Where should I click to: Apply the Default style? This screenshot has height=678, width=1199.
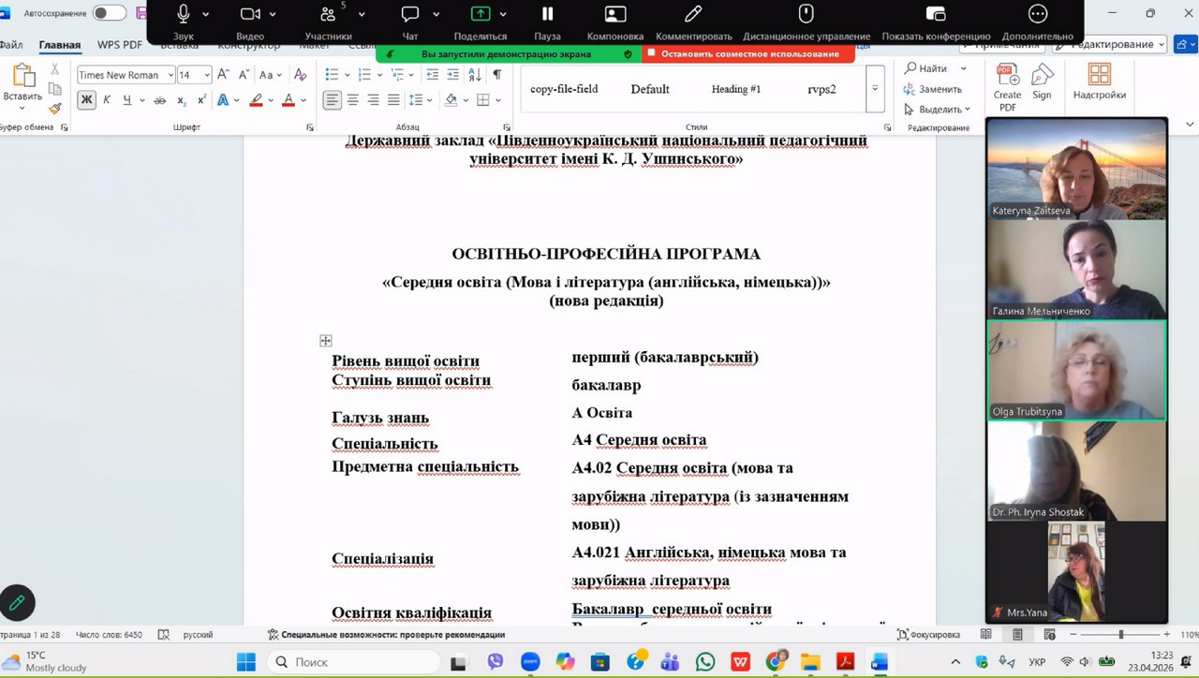click(650, 89)
